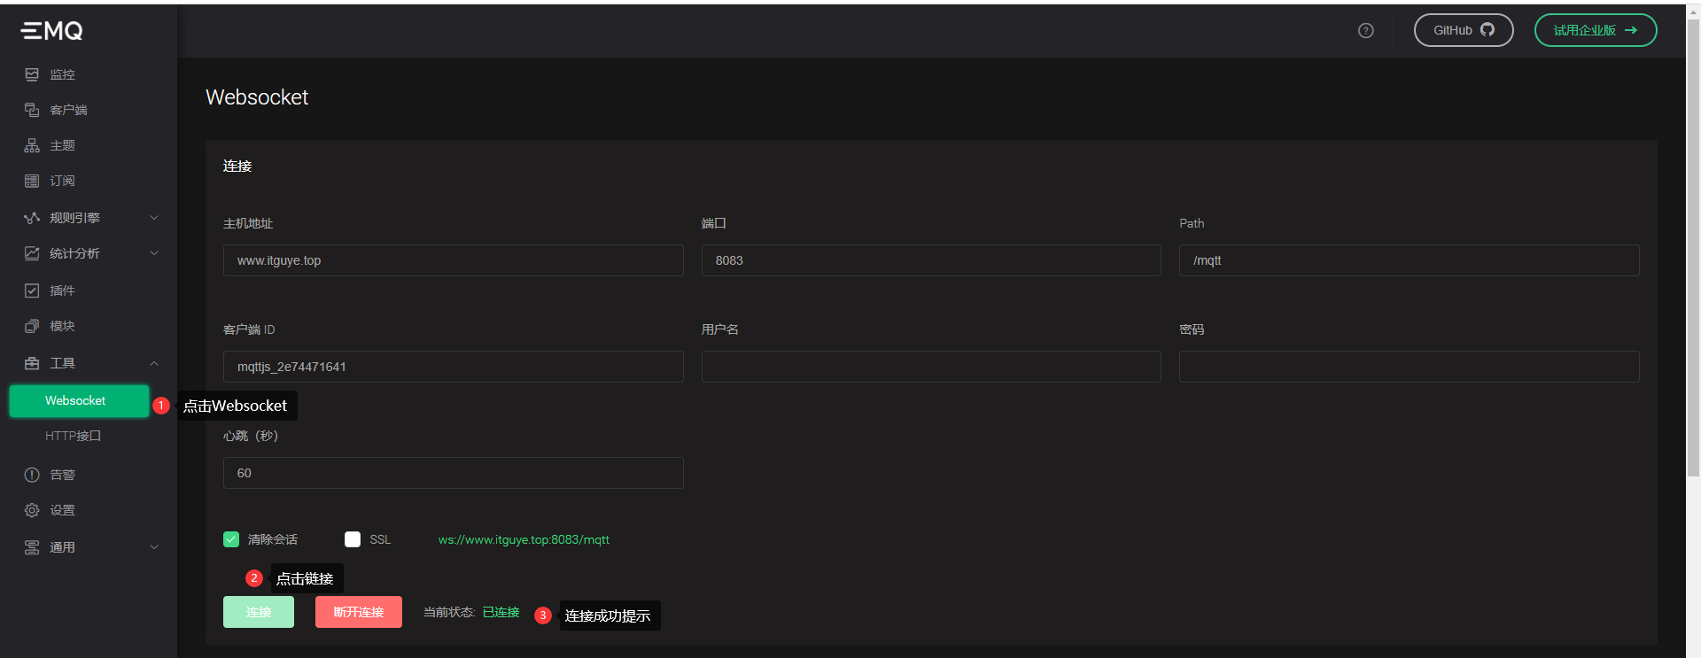Focus the 密码 input field
The height and width of the screenshot is (658, 1701).
(x=1410, y=367)
